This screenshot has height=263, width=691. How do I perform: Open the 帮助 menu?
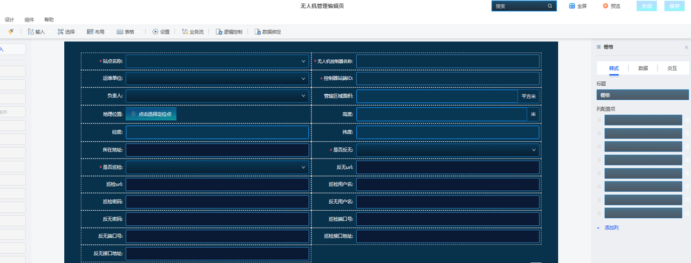[x=49, y=19]
